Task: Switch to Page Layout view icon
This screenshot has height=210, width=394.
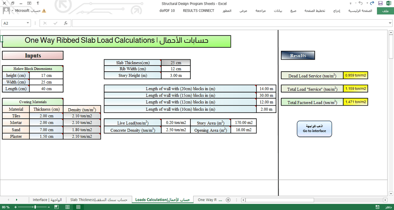Action: [67, 207]
